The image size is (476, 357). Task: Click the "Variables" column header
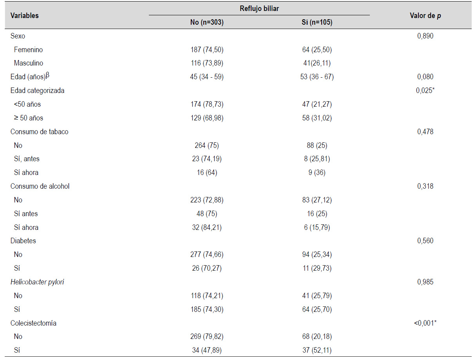[24, 16]
